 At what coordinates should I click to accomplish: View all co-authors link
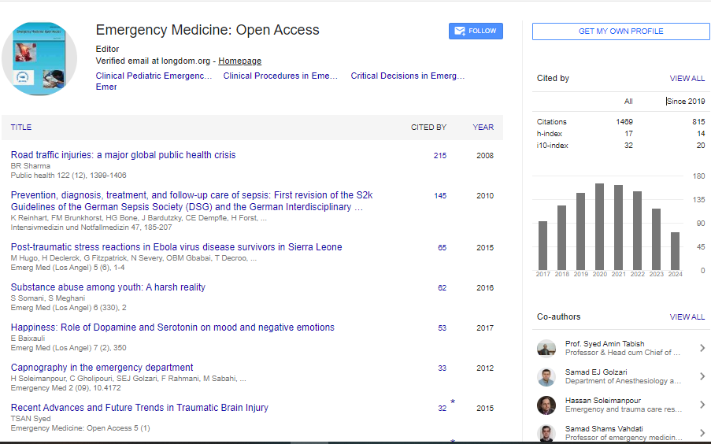tap(687, 317)
